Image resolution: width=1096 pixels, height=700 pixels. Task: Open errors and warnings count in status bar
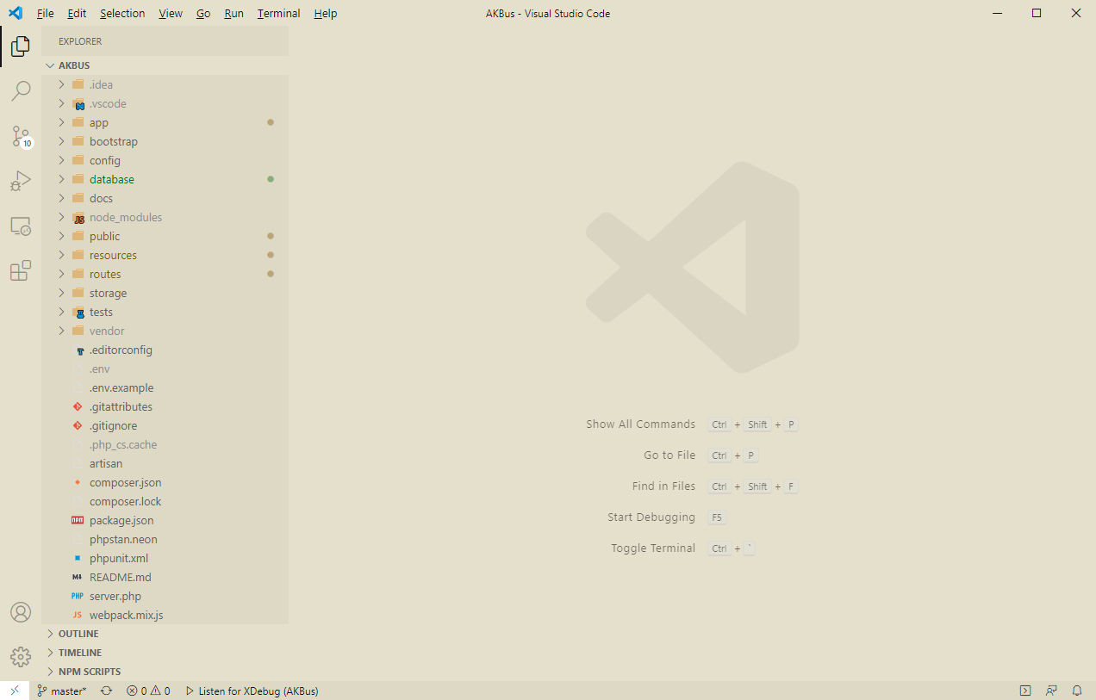pos(148,691)
